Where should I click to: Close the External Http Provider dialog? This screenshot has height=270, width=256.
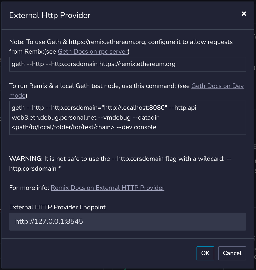(x=244, y=14)
